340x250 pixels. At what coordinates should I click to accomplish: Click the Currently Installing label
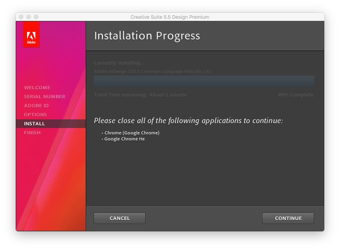tap(119, 63)
